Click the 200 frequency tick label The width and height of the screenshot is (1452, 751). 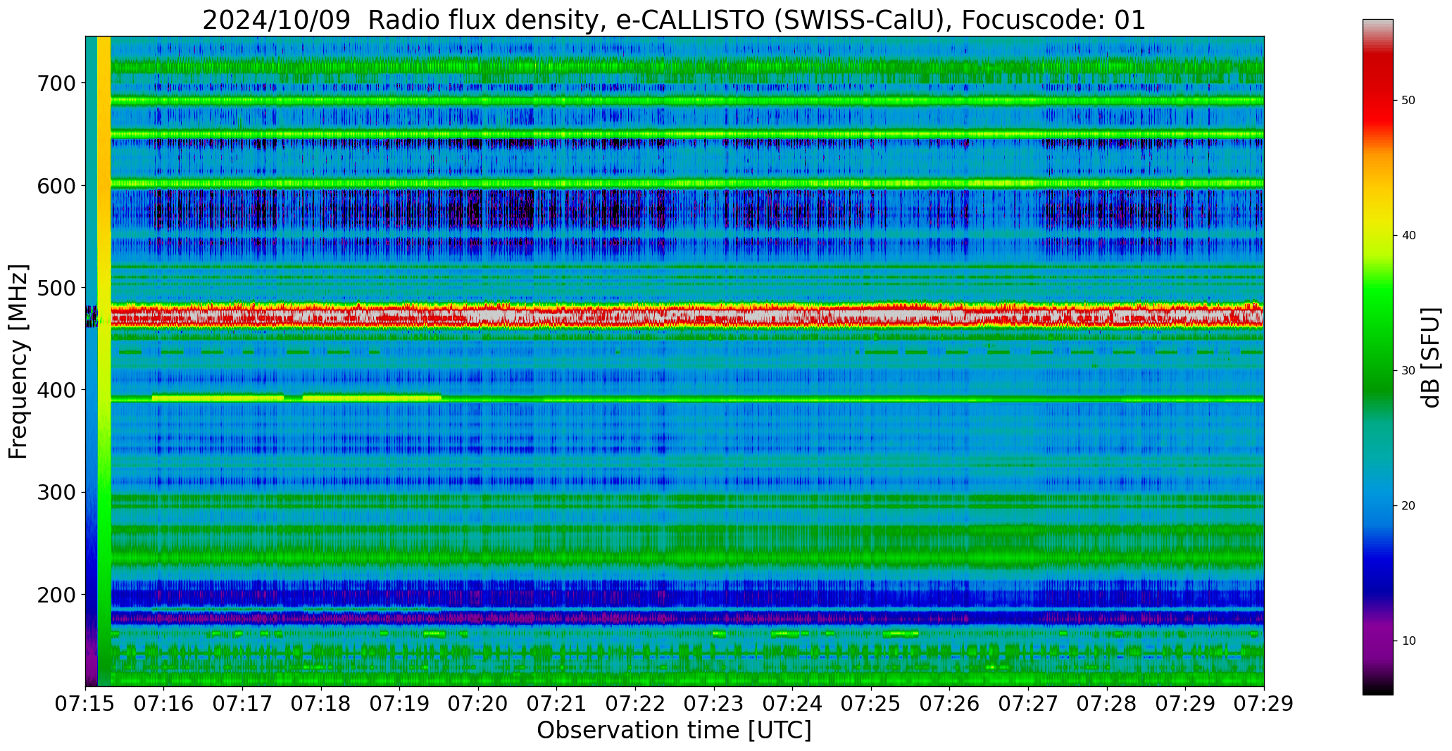click(57, 595)
